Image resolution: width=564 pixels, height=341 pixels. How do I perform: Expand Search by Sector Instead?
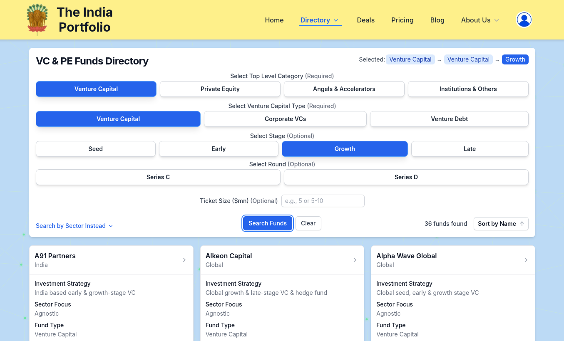click(75, 226)
